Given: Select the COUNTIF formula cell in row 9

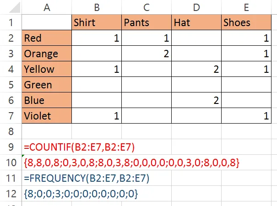Looking at the screenshot, I should [x=79, y=147].
